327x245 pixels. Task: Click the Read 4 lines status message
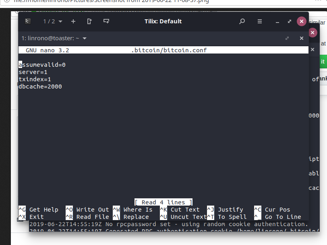click(163, 202)
